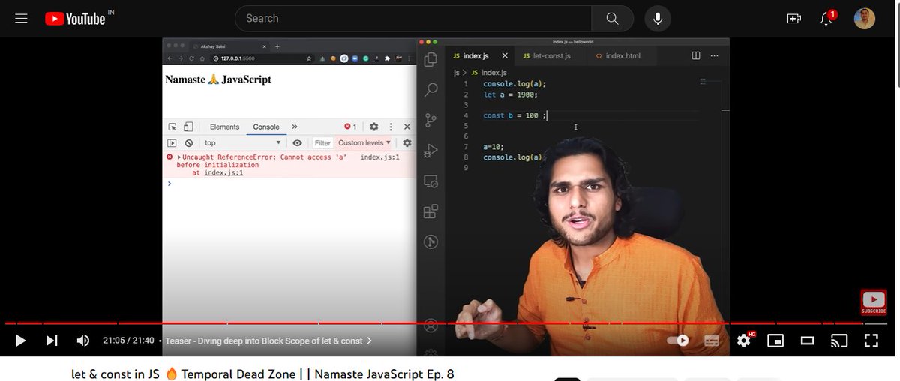Image resolution: width=900 pixels, height=381 pixels.
Task: Expand the Uncaught ReferenceError message
Action: point(180,157)
